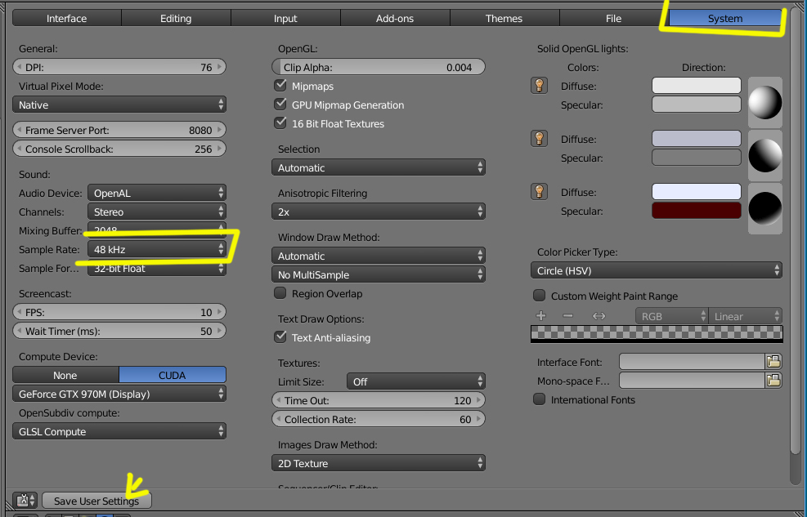Pick first light Specular color swatch

[697, 105]
